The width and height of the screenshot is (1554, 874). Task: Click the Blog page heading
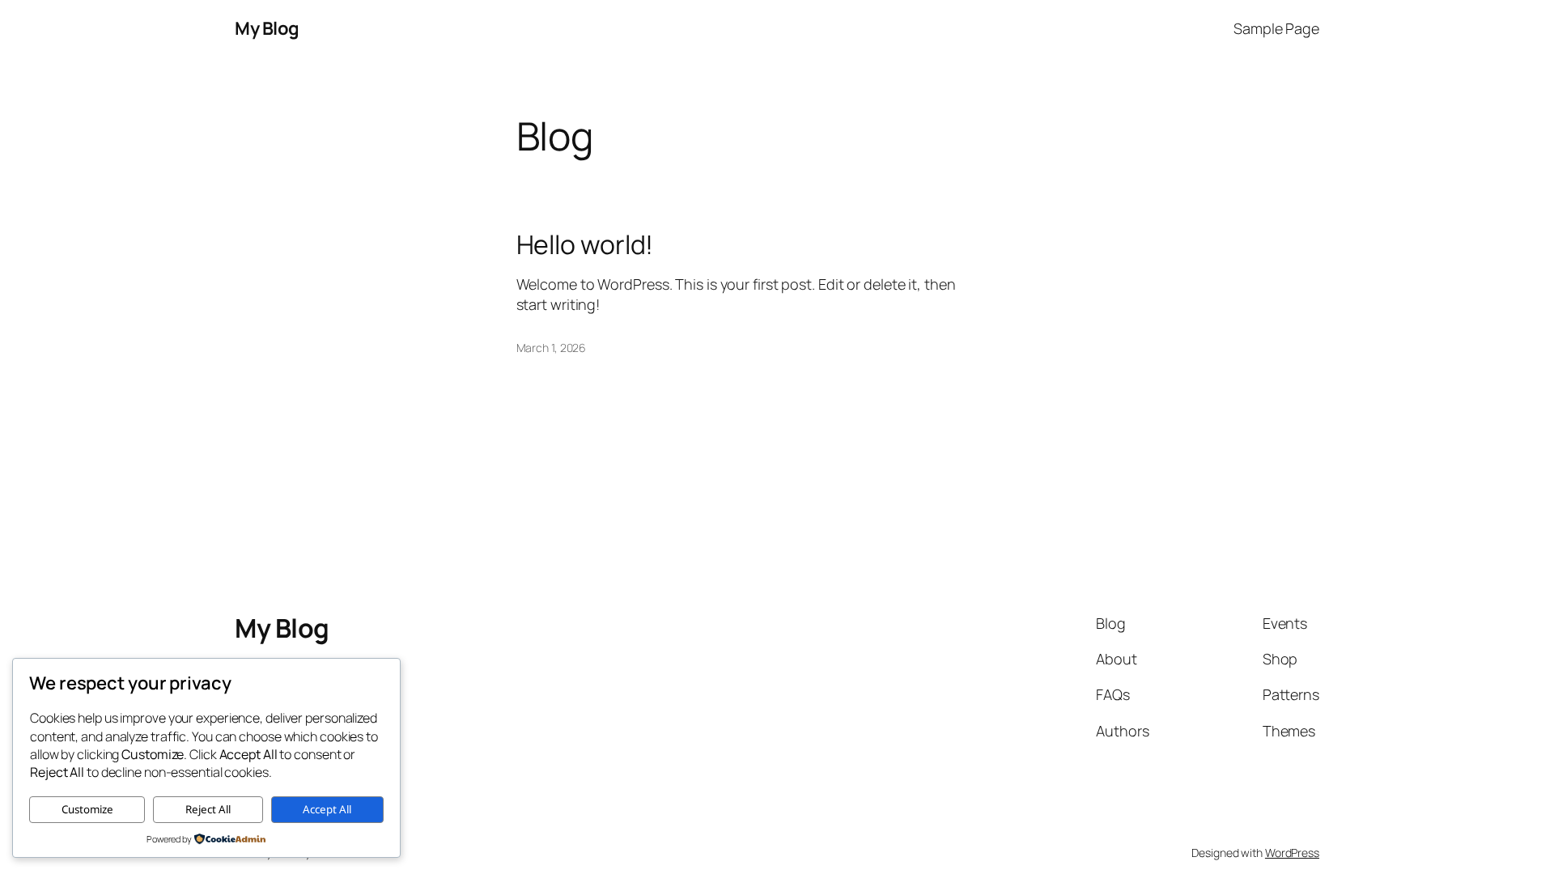(554, 136)
